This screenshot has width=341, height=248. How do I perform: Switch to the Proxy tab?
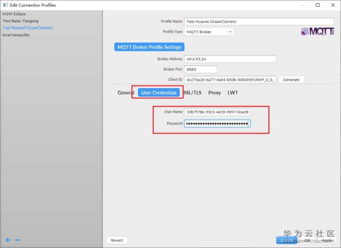pyautogui.click(x=215, y=93)
